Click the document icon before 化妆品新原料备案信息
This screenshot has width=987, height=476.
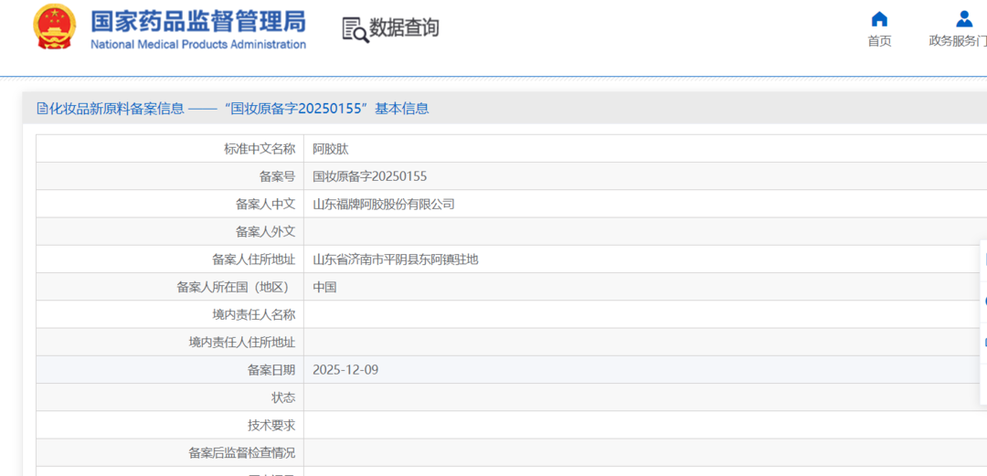coord(42,109)
